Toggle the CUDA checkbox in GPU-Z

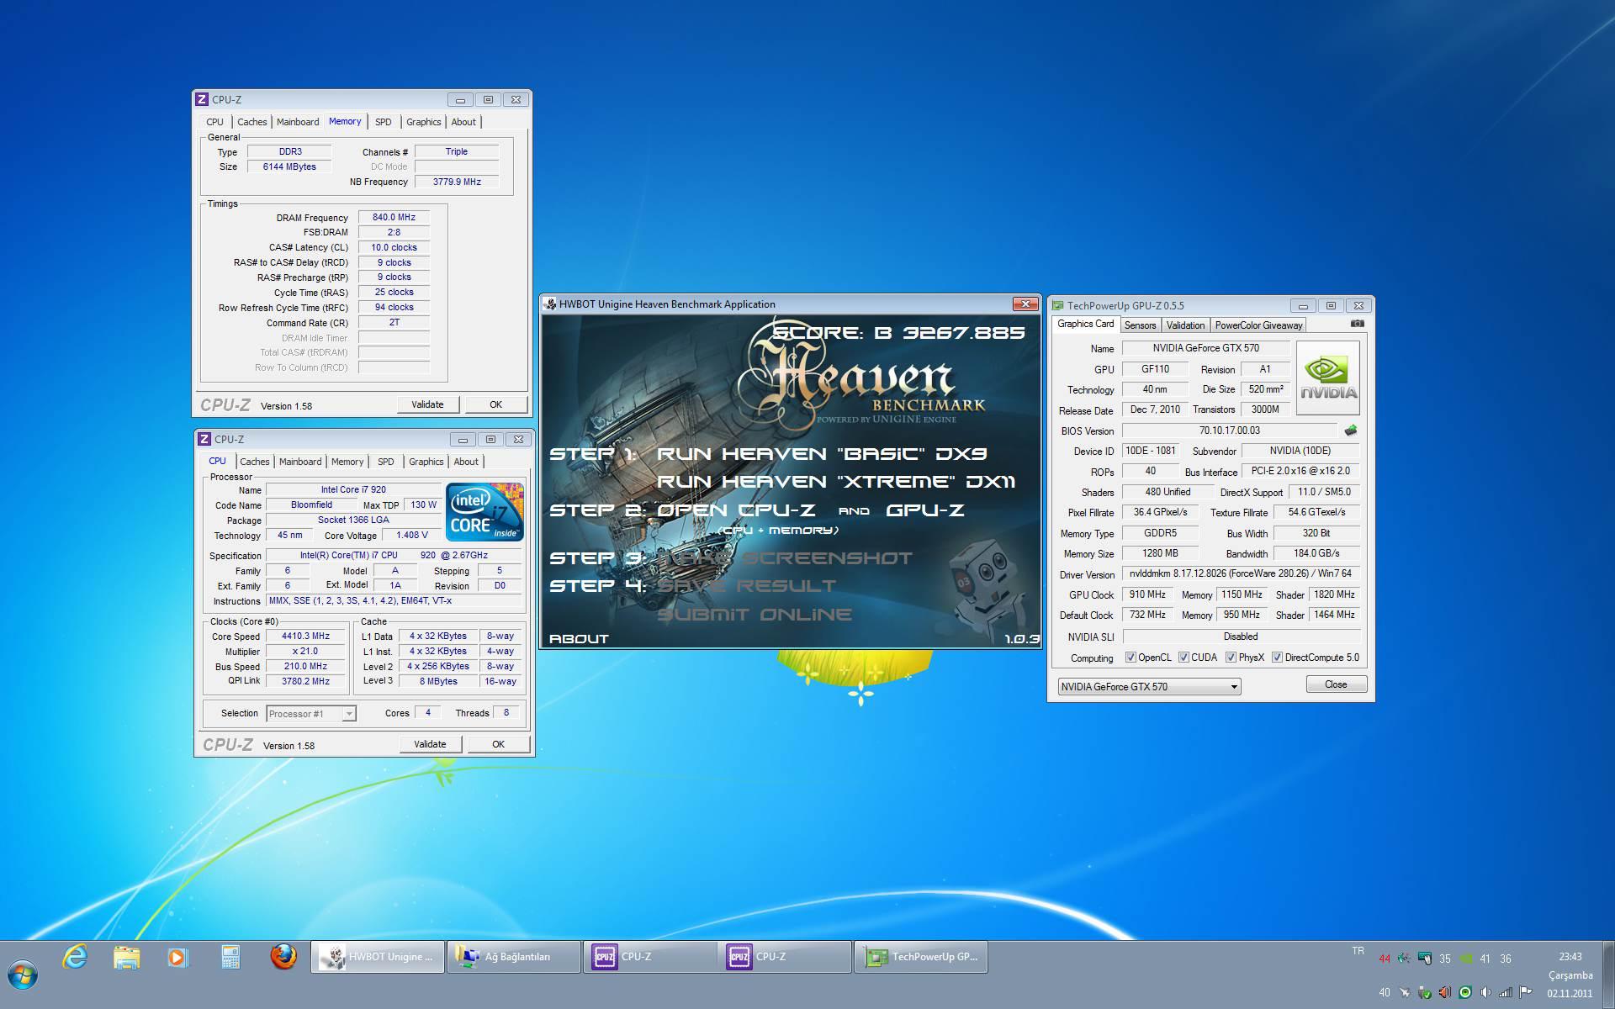click(1183, 658)
